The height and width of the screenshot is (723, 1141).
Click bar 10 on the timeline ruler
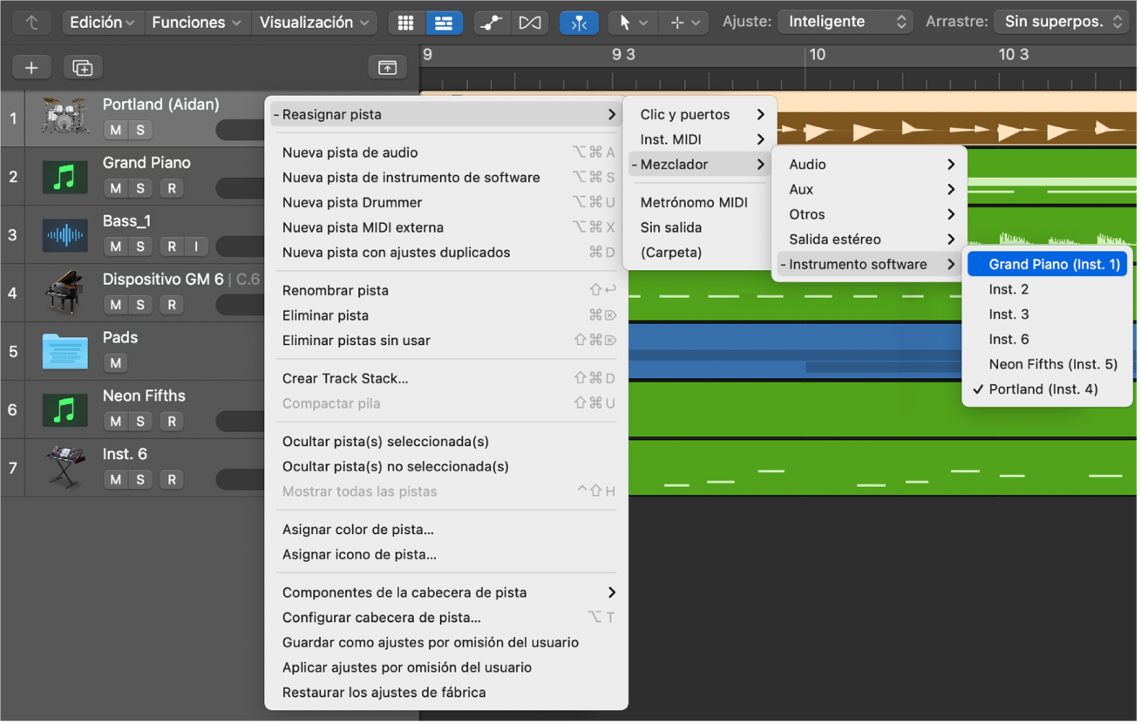tap(816, 55)
